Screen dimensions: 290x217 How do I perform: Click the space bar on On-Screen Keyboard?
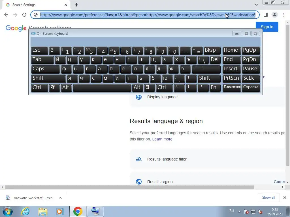point(102,88)
